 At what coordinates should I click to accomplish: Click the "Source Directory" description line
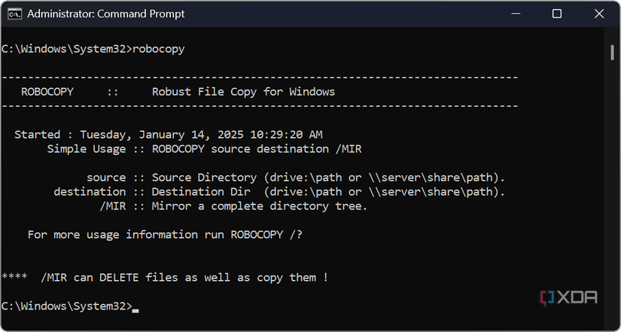click(x=295, y=178)
